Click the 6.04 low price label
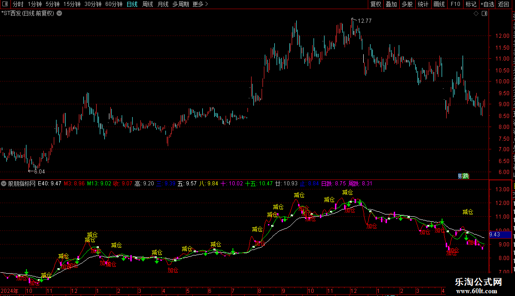Screen dimensions: 515x296 pos(39,172)
